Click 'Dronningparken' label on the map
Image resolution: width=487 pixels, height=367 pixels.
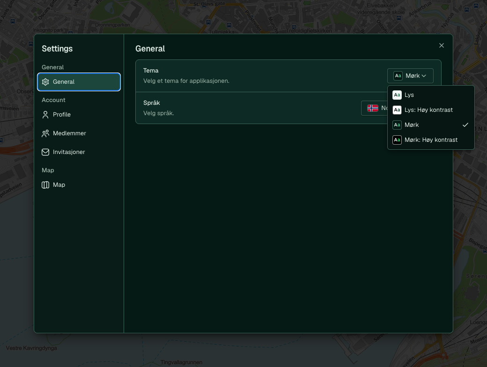pos(112,25)
